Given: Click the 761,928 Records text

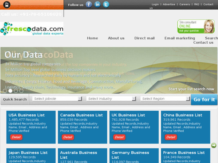Looking at the screenshot, I should pos(125,120).
